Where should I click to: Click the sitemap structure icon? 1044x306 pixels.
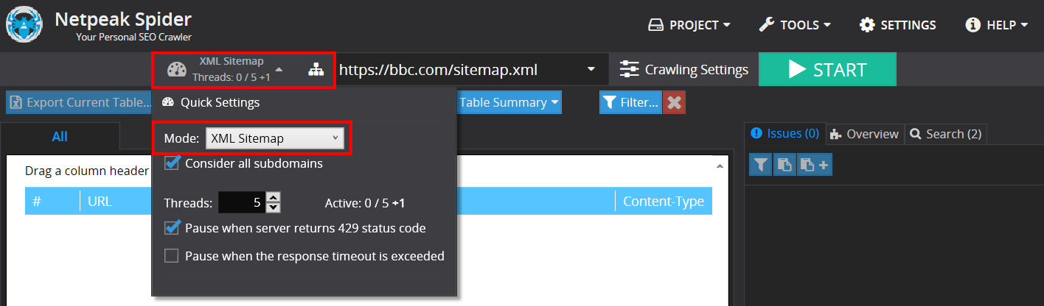pyautogui.click(x=316, y=70)
